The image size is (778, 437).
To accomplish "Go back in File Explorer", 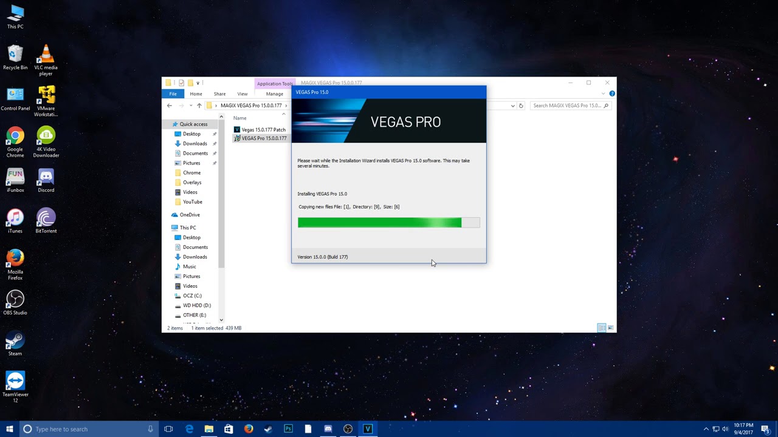I will tap(170, 106).
